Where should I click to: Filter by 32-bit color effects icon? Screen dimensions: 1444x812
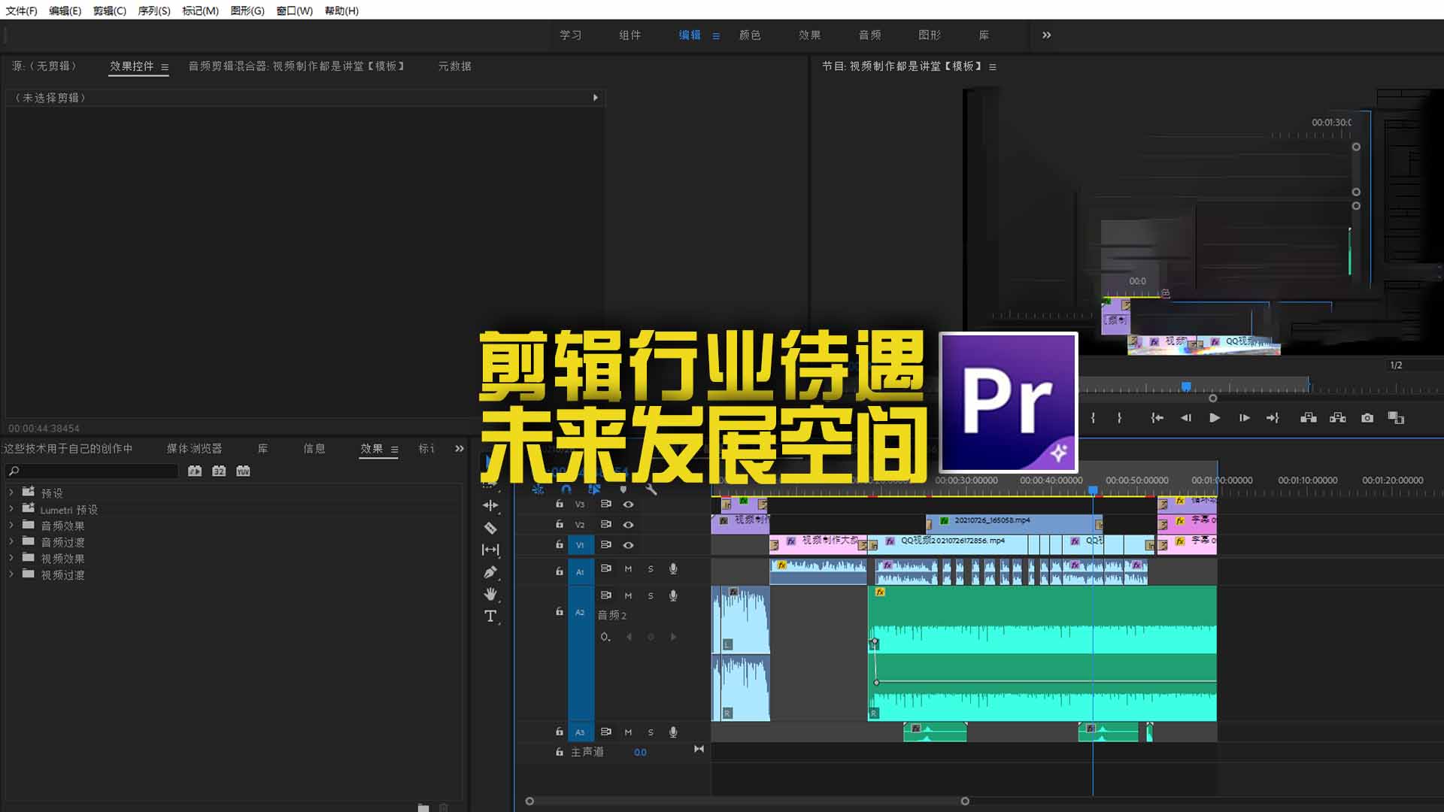(219, 471)
